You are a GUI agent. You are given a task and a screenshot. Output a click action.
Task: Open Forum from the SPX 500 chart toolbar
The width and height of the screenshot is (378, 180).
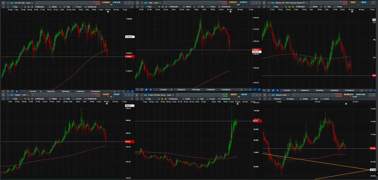pos(77,7)
